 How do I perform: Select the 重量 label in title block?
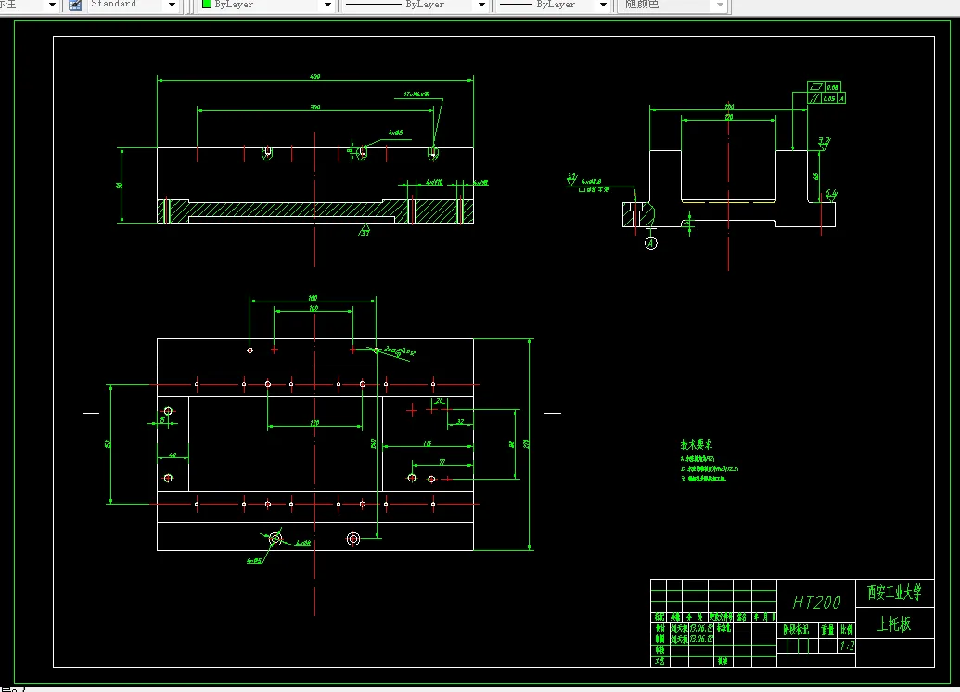point(827,630)
